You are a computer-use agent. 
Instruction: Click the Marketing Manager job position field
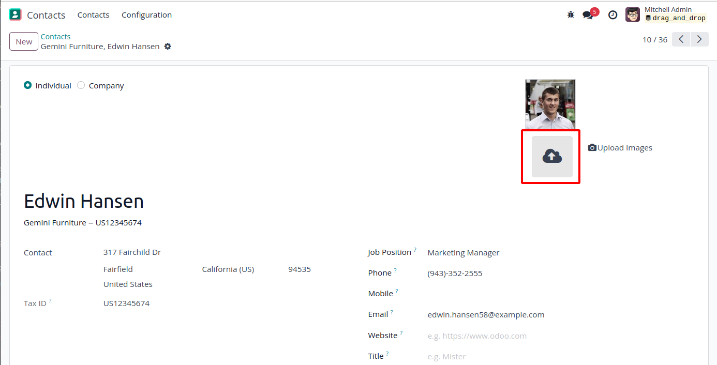click(464, 253)
